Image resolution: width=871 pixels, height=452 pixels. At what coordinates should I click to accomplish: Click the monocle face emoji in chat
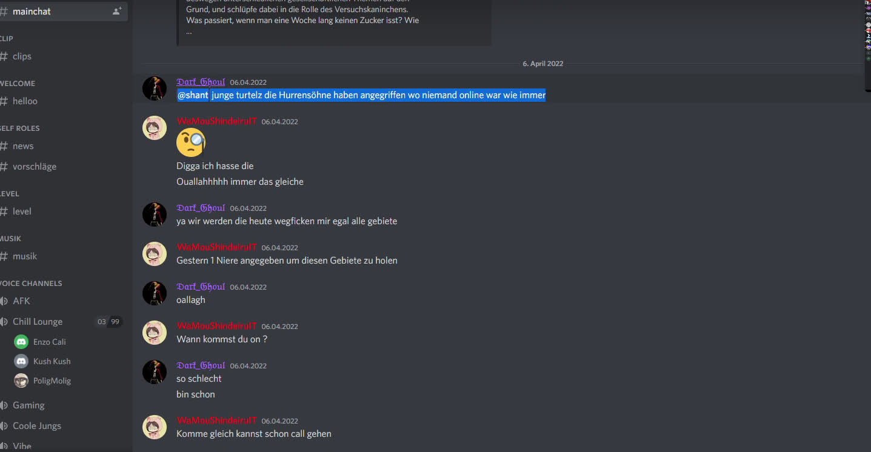pos(191,142)
